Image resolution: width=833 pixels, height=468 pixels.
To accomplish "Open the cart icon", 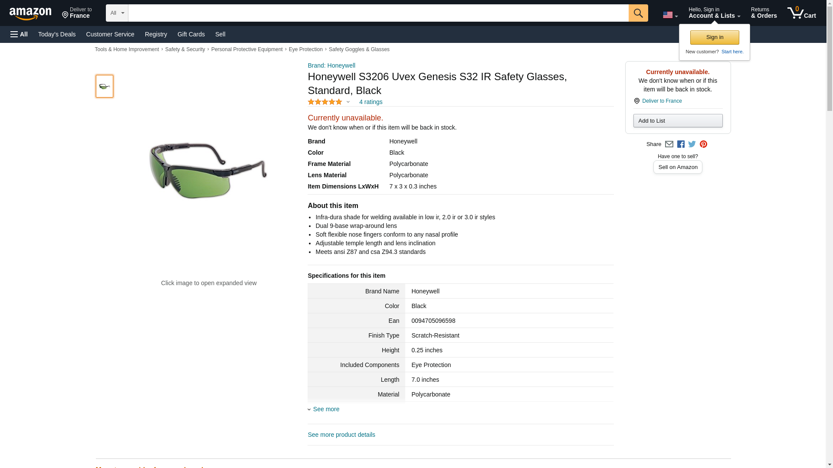I will click(x=802, y=13).
